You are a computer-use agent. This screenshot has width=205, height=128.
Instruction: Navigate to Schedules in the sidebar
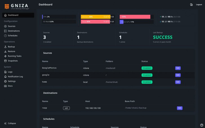pyautogui.click(x=18, y=36)
